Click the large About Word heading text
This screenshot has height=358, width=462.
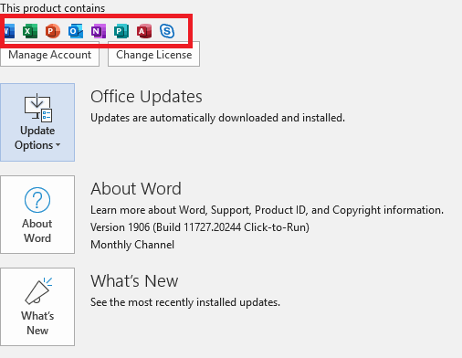point(136,188)
